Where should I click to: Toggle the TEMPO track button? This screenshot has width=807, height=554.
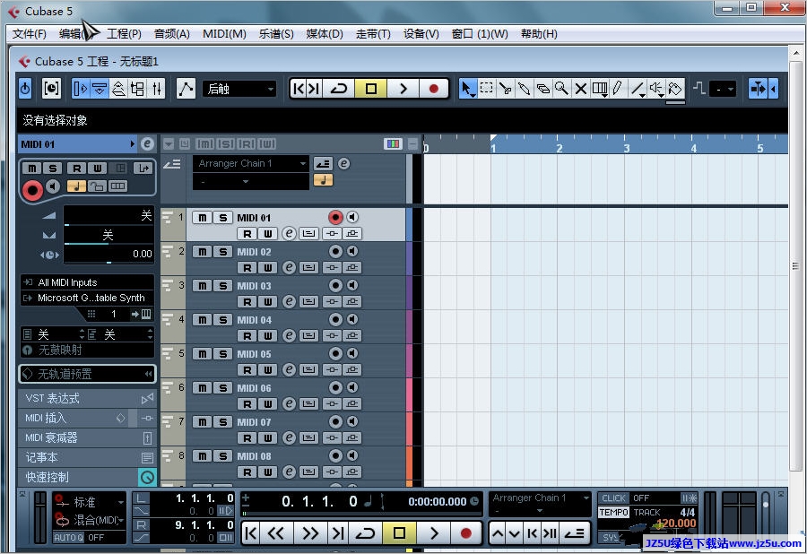click(613, 513)
